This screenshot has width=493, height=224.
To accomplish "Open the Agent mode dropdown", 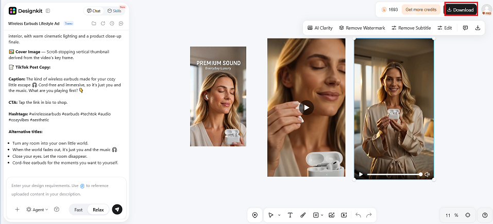I will tap(38, 209).
